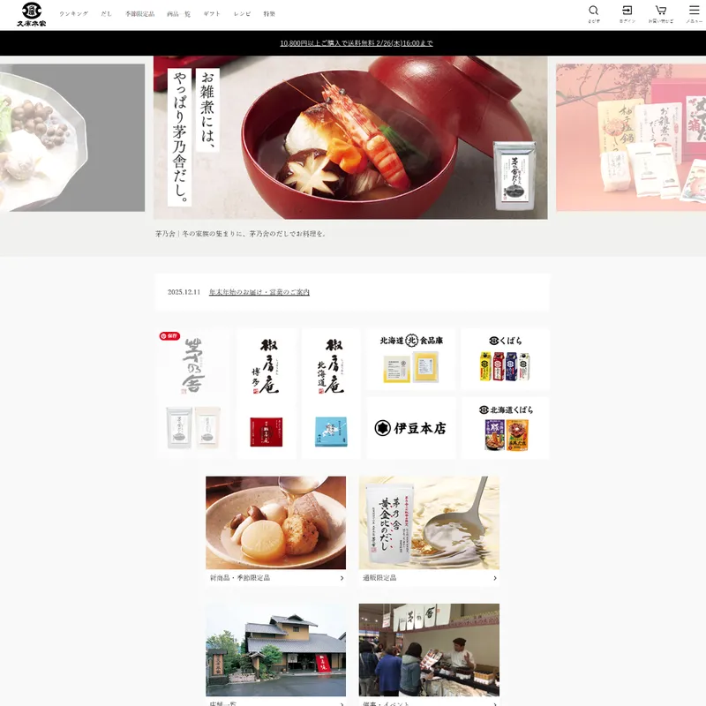This screenshot has height=706, width=706.
Task: Open the shopping cart icon
Action: pyautogui.click(x=660, y=11)
